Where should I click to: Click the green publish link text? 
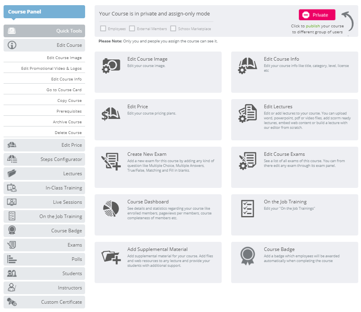pos(313,26)
